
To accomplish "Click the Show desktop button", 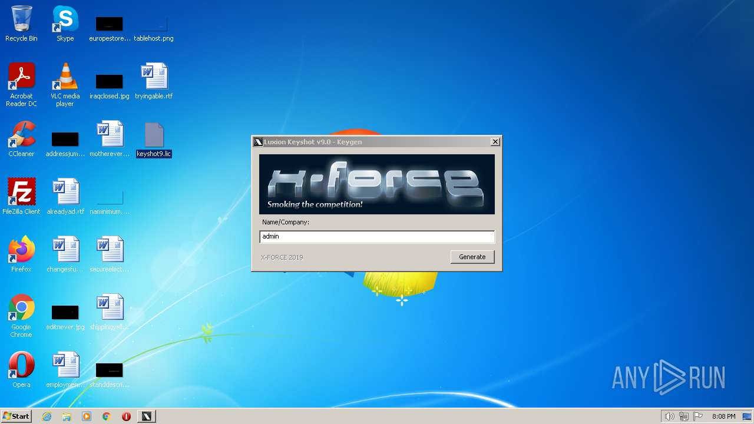I will coord(748,416).
